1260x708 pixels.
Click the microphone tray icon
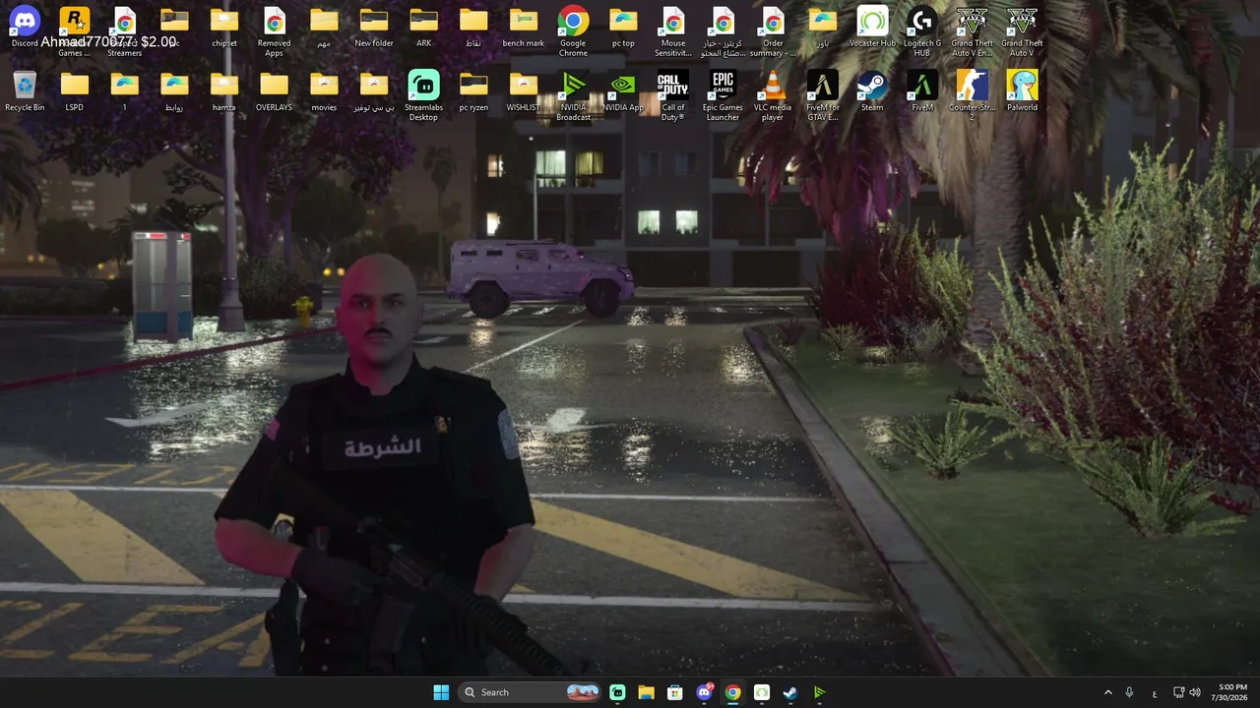[1129, 692]
